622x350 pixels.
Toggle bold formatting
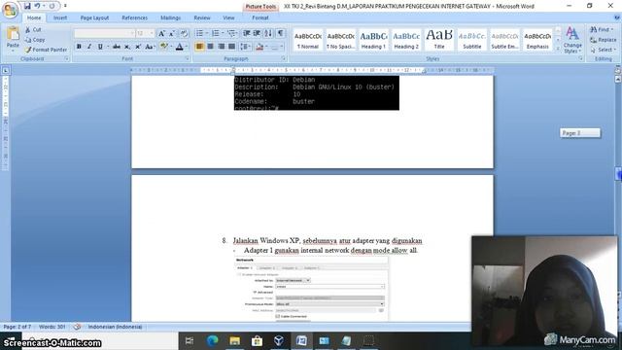tap(79, 47)
